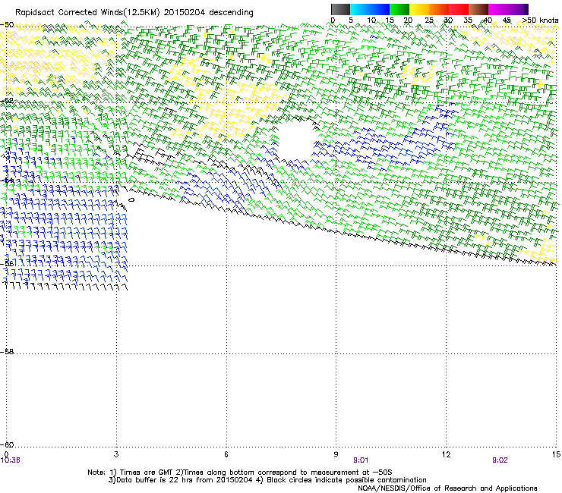This screenshot has height=493, width=562.
Task: Click the purple time label '9:01'
Action: pos(361,460)
